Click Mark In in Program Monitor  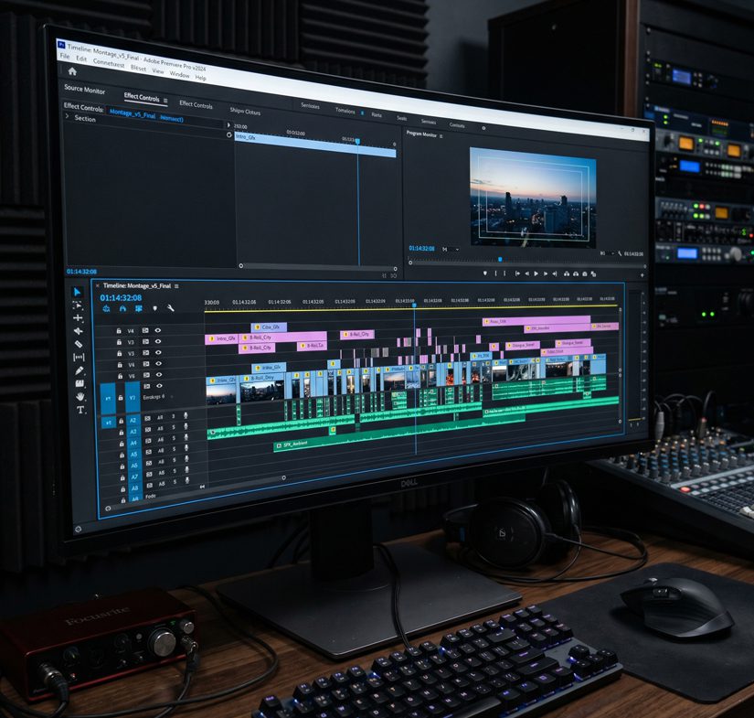495,273
